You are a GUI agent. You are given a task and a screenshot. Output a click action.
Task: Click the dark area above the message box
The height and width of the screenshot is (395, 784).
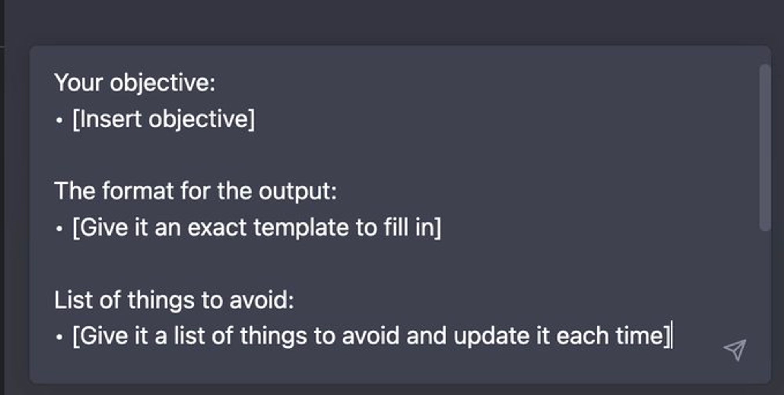click(x=392, y=22)
